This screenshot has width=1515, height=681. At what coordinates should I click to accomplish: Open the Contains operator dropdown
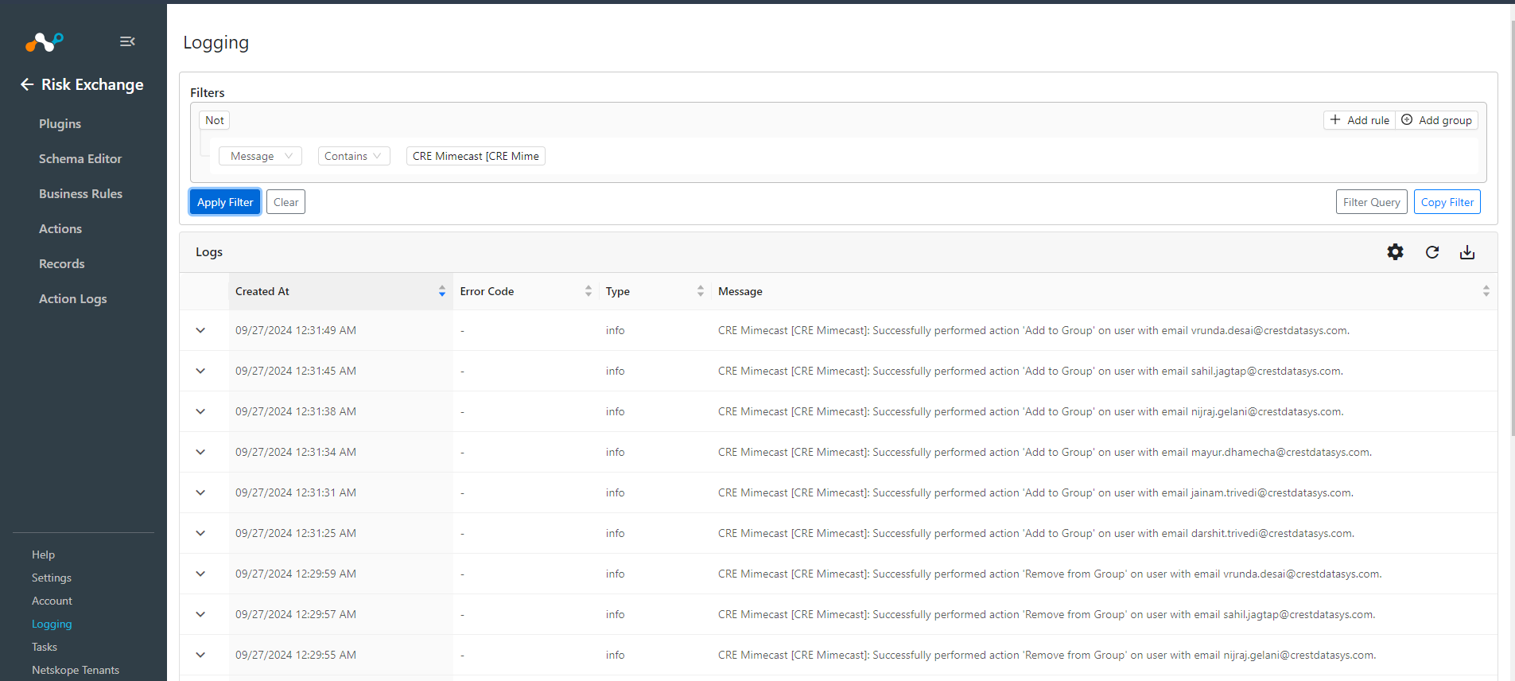(354, 156)
